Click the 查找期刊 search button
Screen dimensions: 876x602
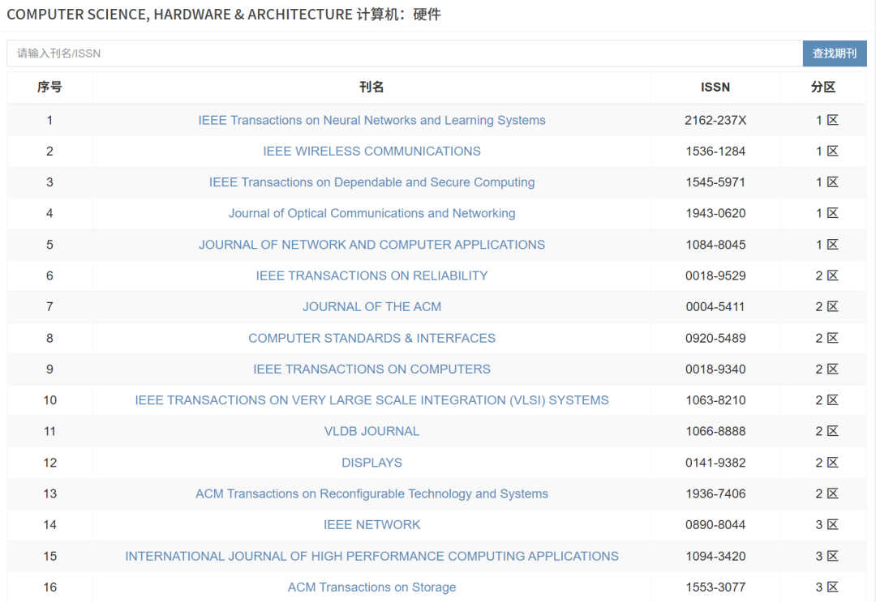tap(835, 53)
